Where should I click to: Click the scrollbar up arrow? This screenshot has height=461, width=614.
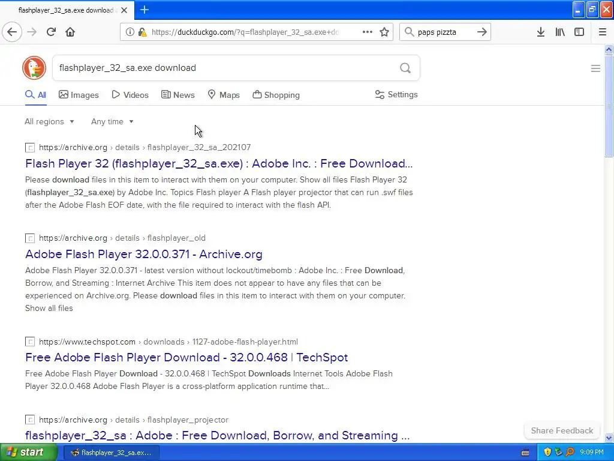(x=609, y=49)
